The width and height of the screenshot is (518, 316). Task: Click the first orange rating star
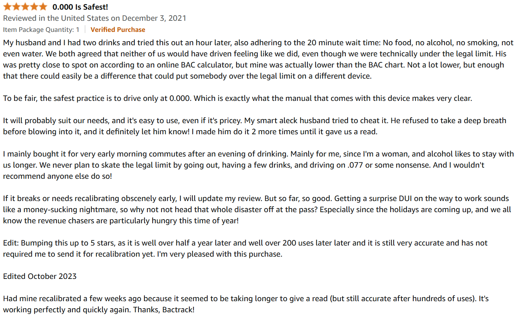(x=7, y=6)
